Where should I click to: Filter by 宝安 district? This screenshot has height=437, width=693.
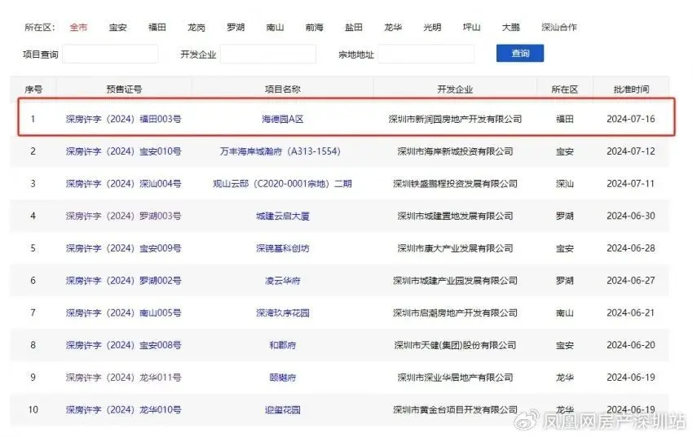pos(117,28)
